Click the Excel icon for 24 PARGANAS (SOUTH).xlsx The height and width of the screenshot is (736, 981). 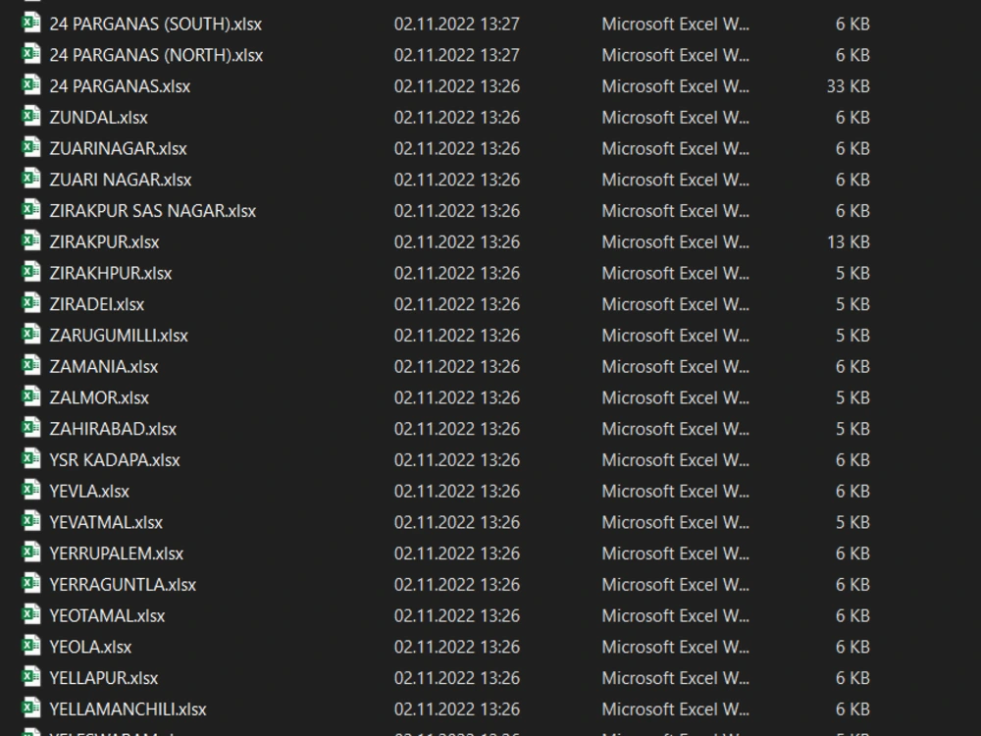click(30, 23)
